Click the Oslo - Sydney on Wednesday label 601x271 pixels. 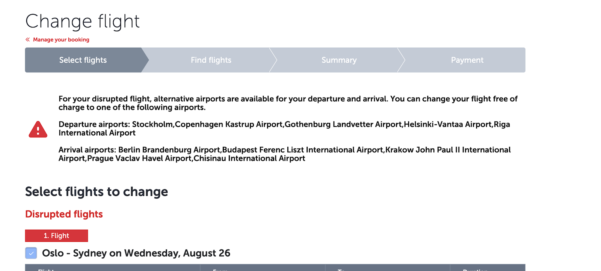(136, 253)
